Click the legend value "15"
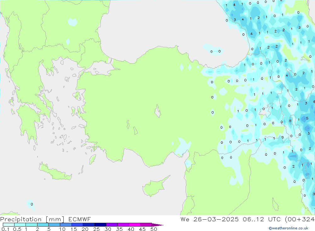 pyautogui.click(x=74, y=229)
